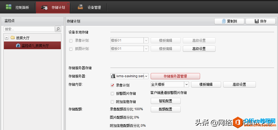Click the 复制到 button
This screenshot has width=278, height=130.
[x=229, y=21]
